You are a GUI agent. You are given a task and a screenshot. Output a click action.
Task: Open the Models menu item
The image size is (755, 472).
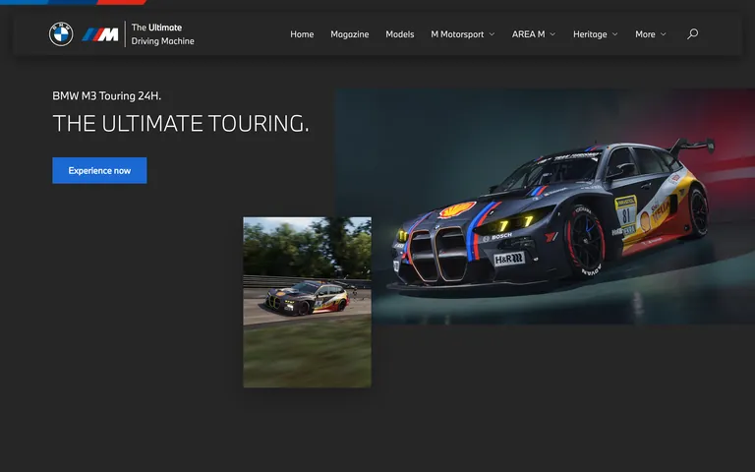tap(400, 34)
